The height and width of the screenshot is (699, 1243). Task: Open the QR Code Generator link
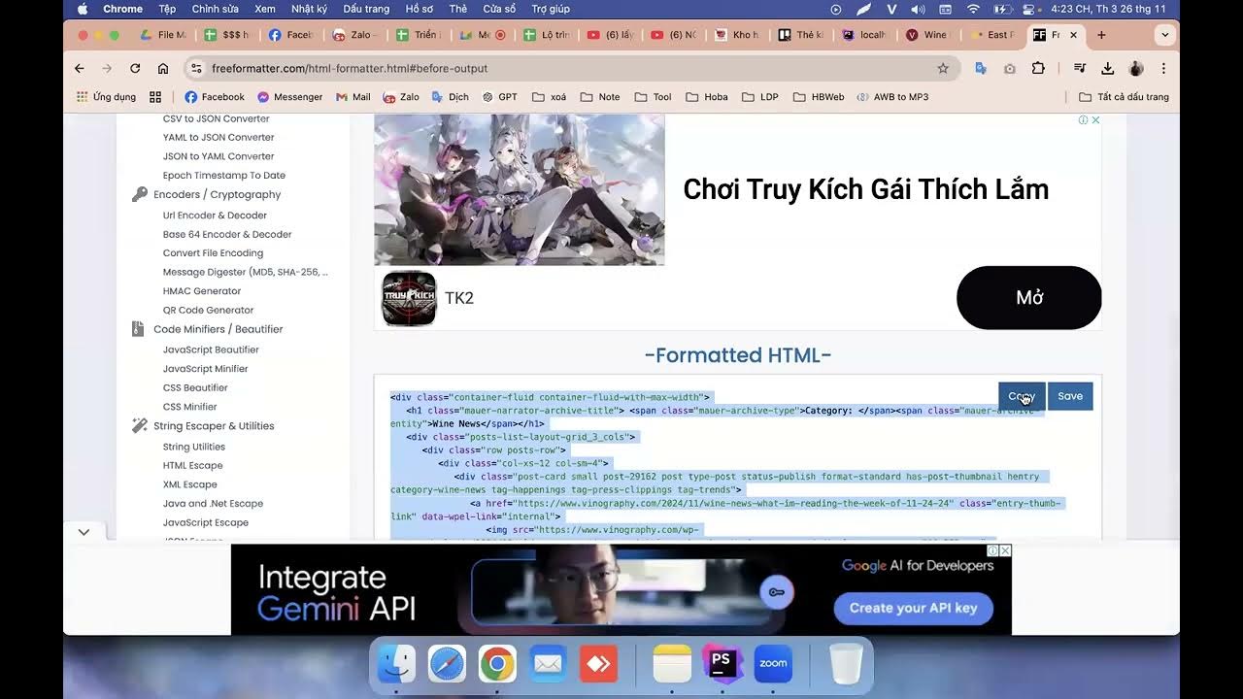coord(208,310)
